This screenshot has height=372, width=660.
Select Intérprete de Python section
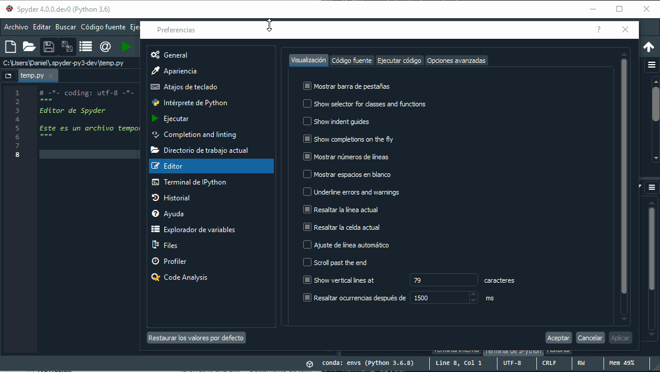pos(211,103)
